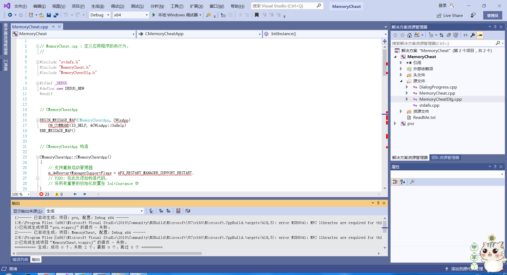Click the Clear All icon in Output panel
The width and height of the screenshot is (507, 275).
point(178,211)
